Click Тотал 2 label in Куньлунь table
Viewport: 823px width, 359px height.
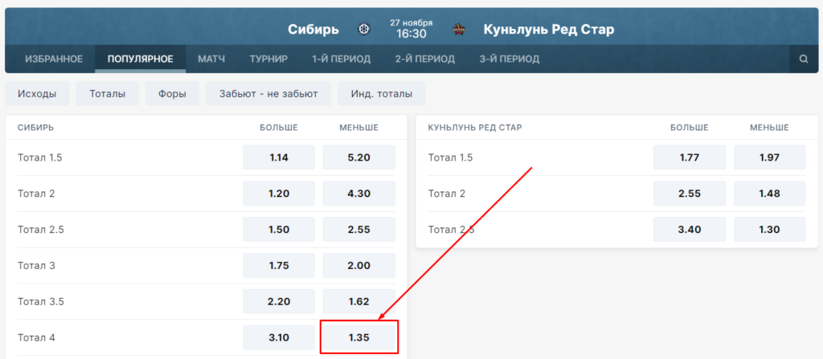[447, 194]
